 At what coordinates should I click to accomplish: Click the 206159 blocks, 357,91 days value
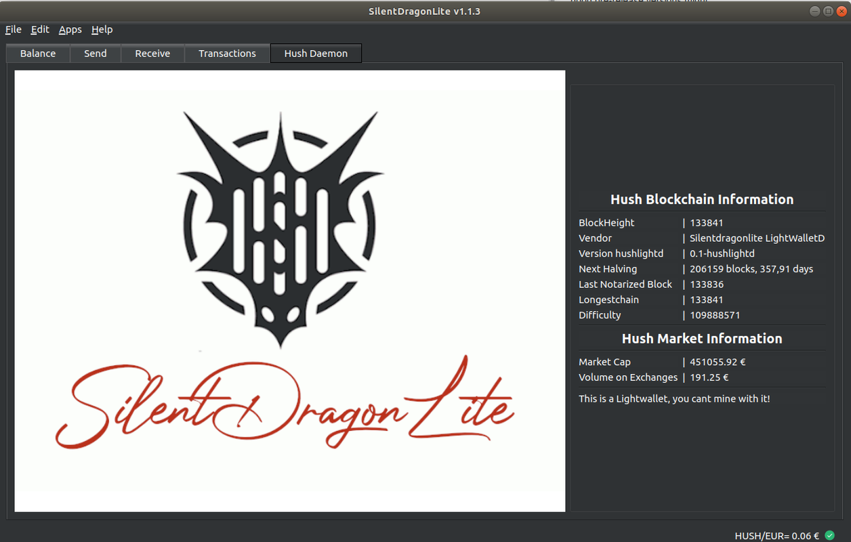751,269
